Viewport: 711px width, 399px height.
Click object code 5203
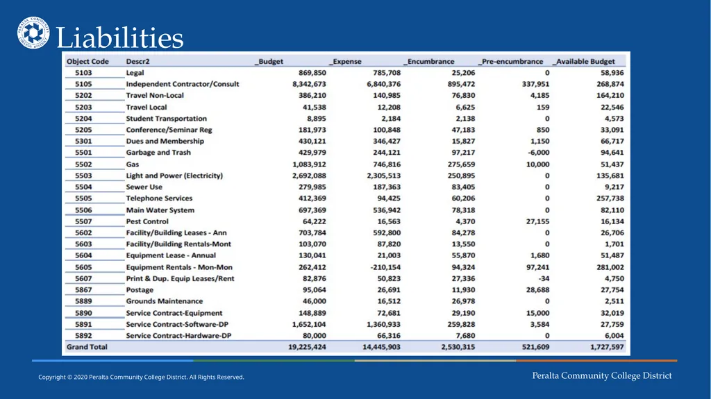coord(83,107)
